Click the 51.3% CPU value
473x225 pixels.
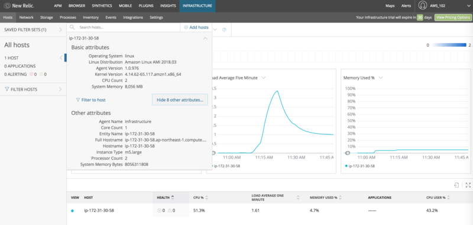click(199, 211)
